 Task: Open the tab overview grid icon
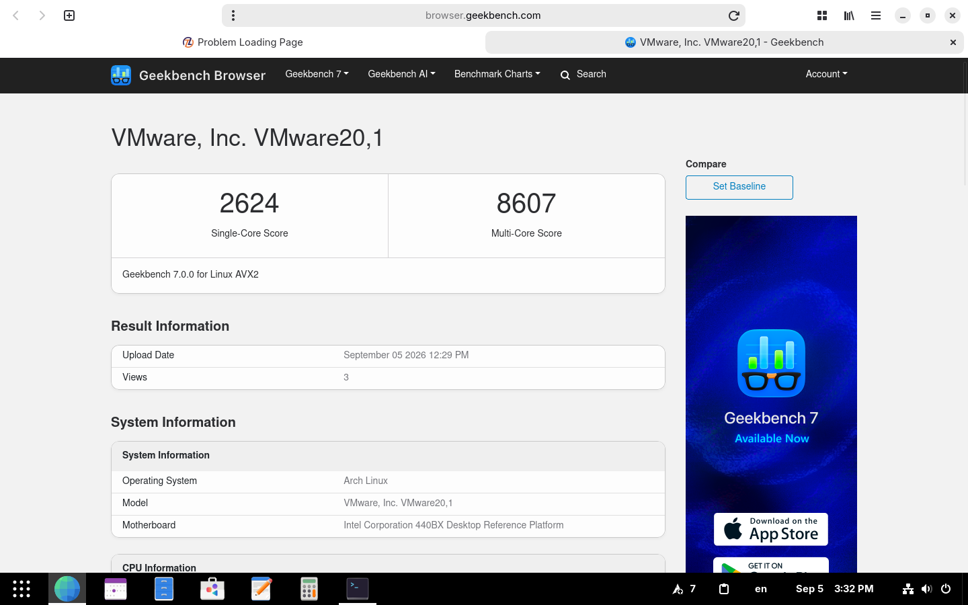[822, 15]
